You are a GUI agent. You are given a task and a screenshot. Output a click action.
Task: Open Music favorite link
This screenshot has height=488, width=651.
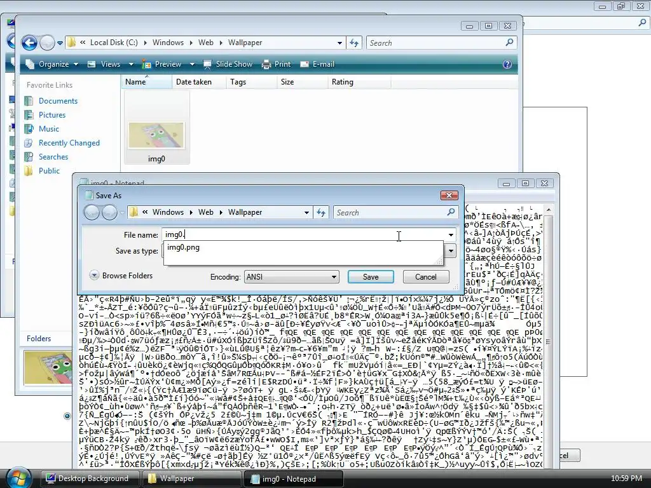click(x=48, y=129)
